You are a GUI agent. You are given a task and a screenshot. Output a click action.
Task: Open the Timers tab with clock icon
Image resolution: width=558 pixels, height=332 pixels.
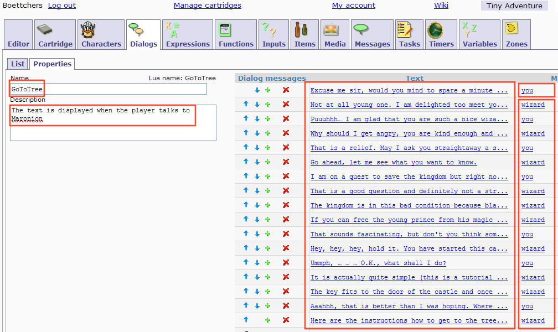tap(441, 35)
